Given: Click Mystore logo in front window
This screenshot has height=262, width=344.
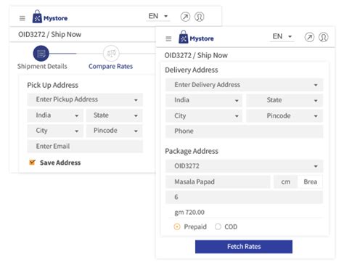Looking at the screenshot, I should tap(196, 37).
